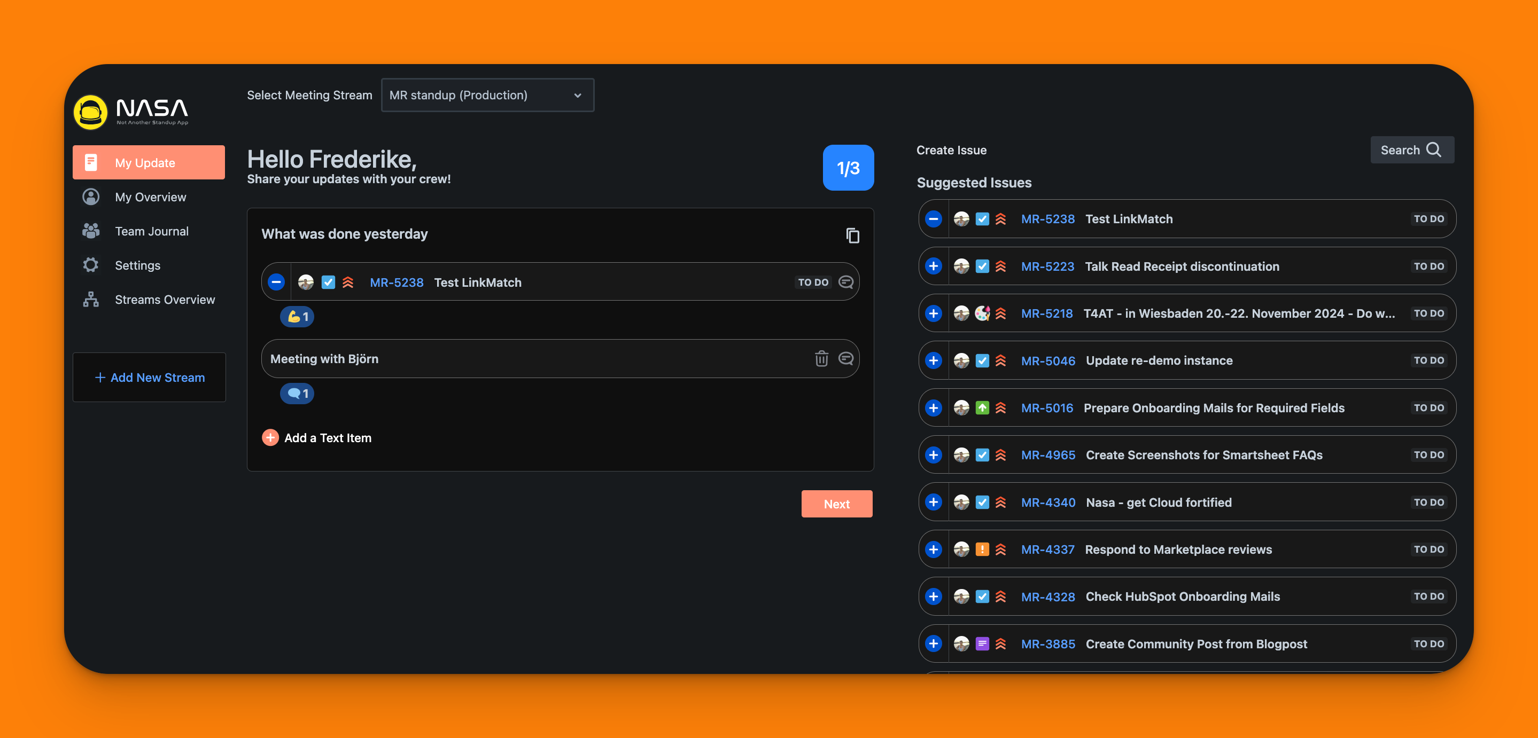Click the 'What was done yesterday' heading
Viewport: 1538px width, 738px height.
(x=345, y=234)
